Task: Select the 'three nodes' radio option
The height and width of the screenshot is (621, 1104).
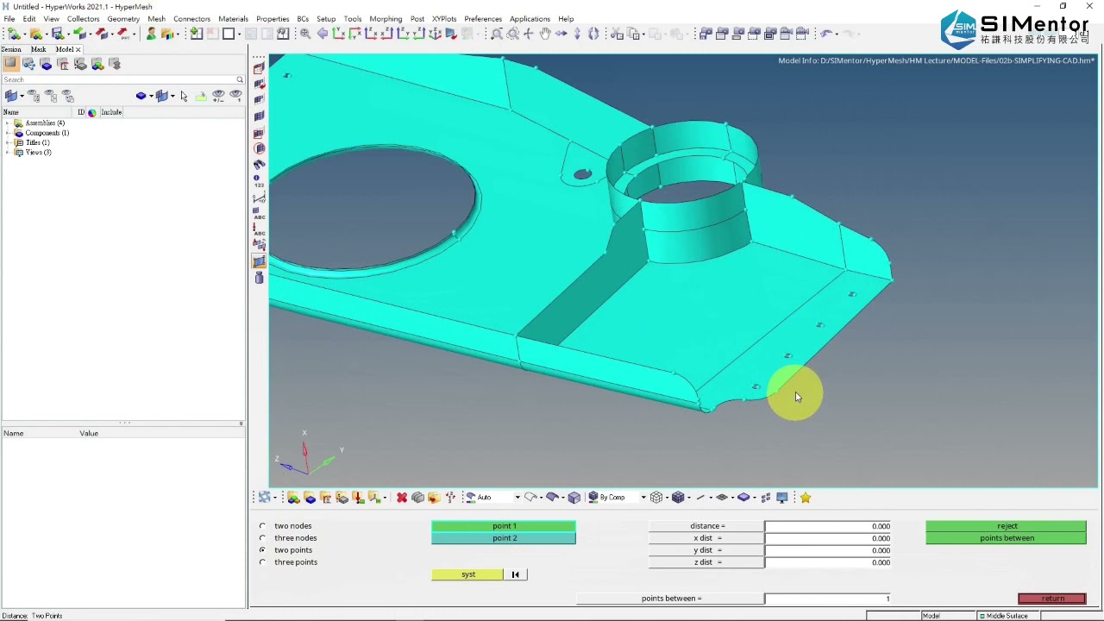Action: 263,538
